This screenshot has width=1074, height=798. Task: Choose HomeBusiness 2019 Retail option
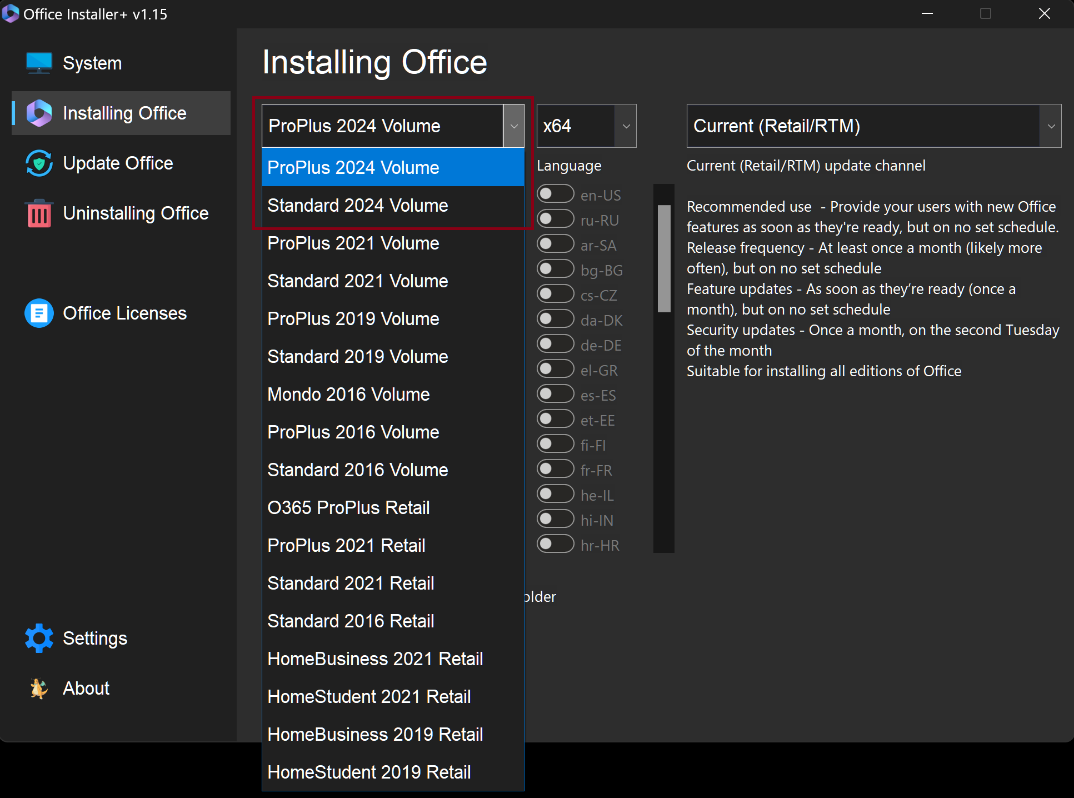coord(393,735)
